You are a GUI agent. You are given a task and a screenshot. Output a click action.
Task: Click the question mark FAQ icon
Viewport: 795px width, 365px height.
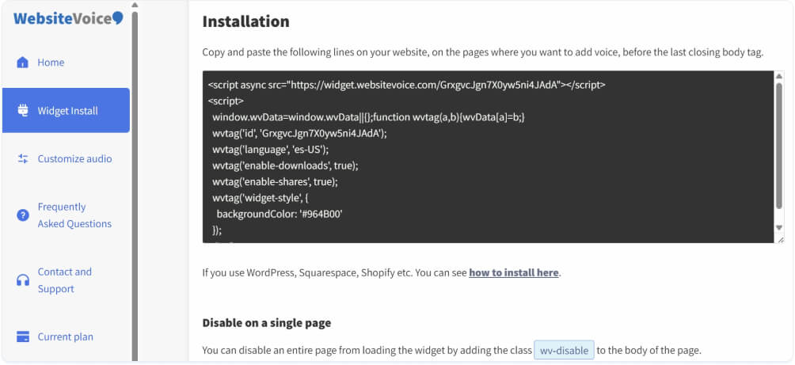click(23, 215)
